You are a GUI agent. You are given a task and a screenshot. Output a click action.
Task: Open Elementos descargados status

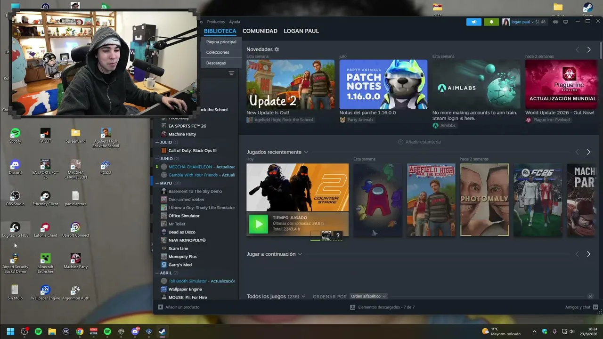point(382,307)
